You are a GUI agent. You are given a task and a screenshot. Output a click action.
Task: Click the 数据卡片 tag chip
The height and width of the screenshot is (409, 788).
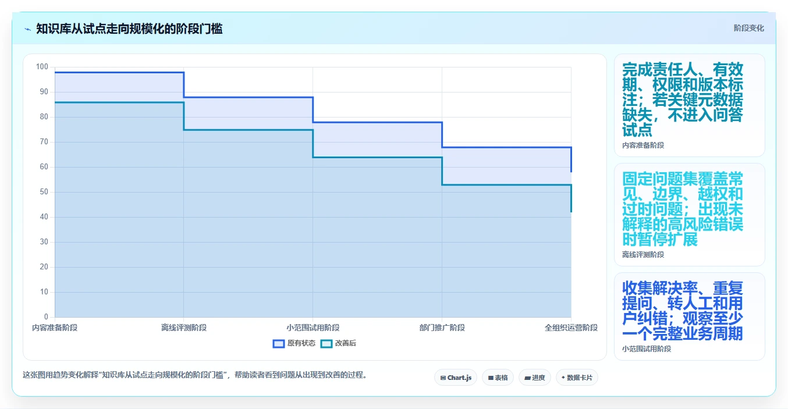click(x=577, y=378)
